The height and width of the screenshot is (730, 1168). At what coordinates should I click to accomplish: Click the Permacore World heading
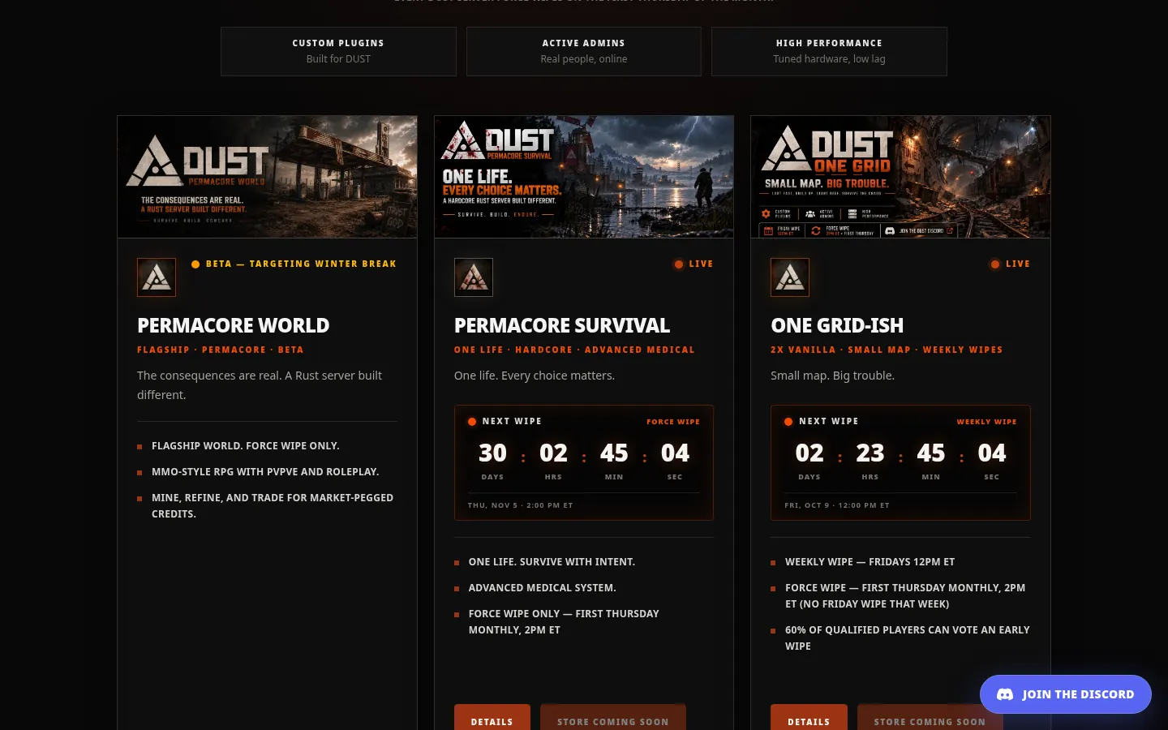point(234,325)
